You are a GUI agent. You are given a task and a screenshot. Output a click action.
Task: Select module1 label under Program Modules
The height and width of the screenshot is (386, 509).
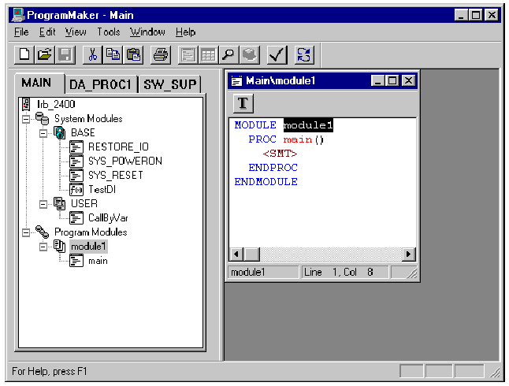click(88, 247)
